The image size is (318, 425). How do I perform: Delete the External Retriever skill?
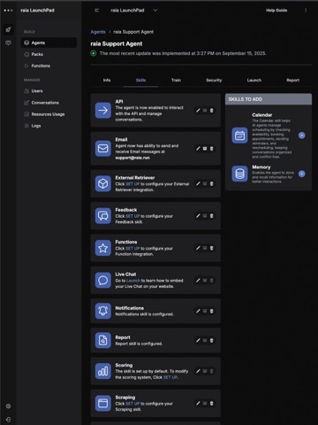(x=211, y=183)
